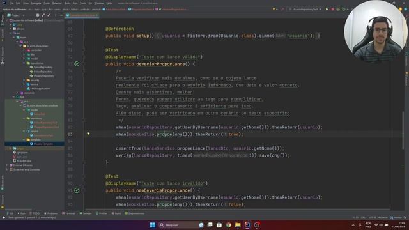Click the Collapse All icon in Project panel
Viewport: 409px width, 230px height.
(49, 15)
